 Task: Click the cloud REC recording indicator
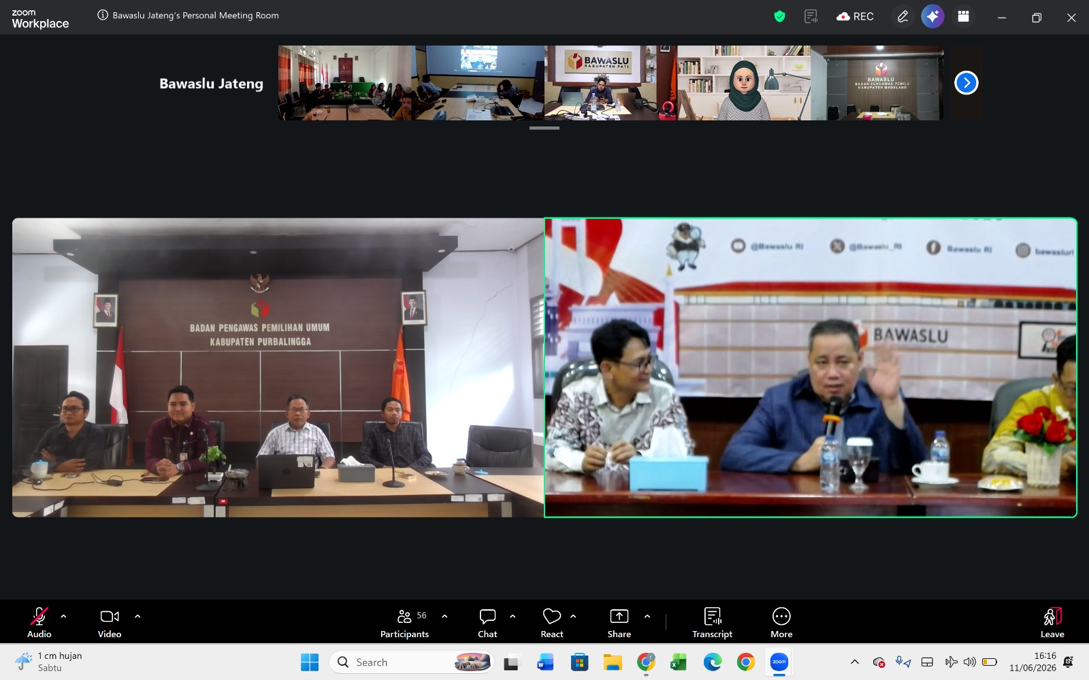[x=856, y=16]
